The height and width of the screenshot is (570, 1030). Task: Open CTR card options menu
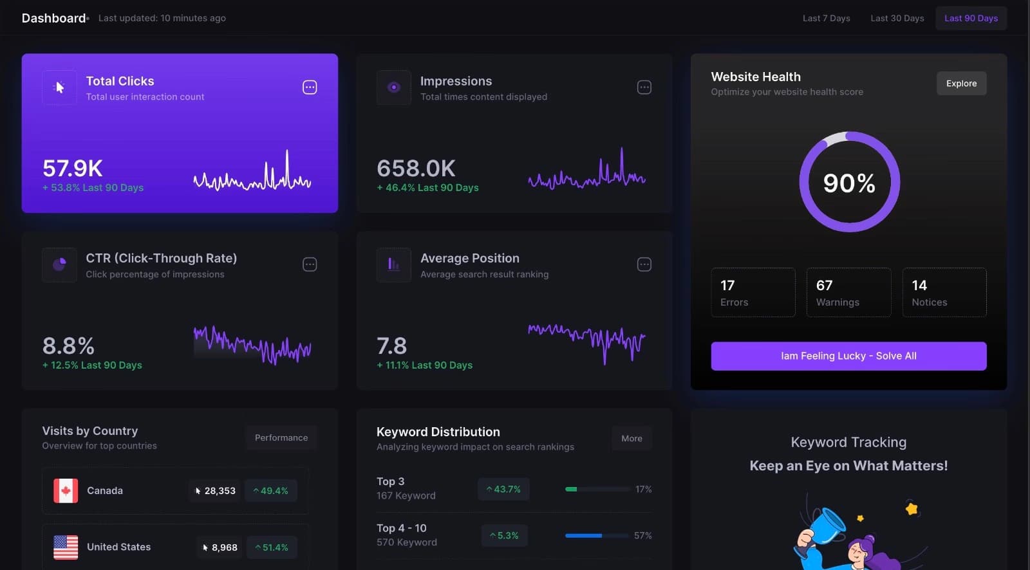click(x=310, y=264)
